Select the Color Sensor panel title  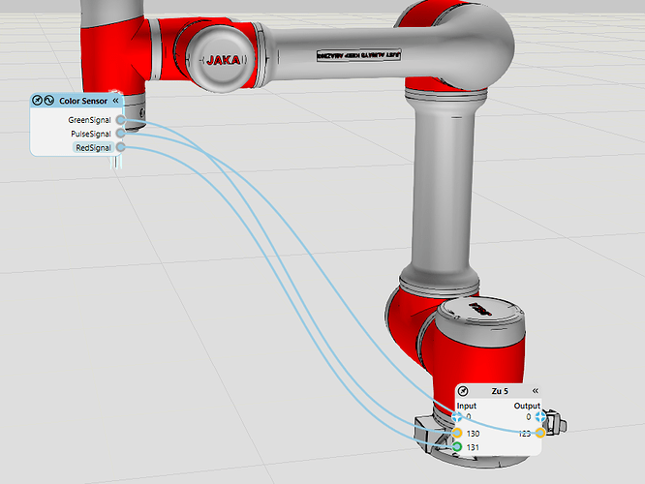[81, 101]
